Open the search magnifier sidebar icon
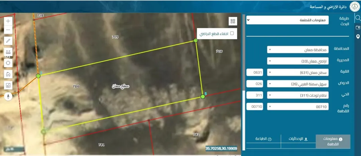The height and width of the screenshot is (156, 361). (x=358, y=18)
